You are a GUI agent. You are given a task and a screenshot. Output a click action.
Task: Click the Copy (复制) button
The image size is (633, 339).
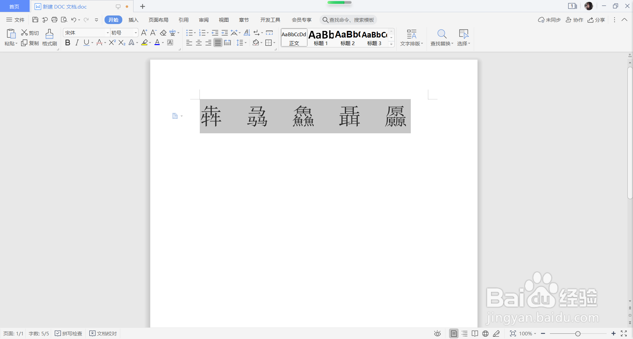pyautogui.click(x=30, y=43)
